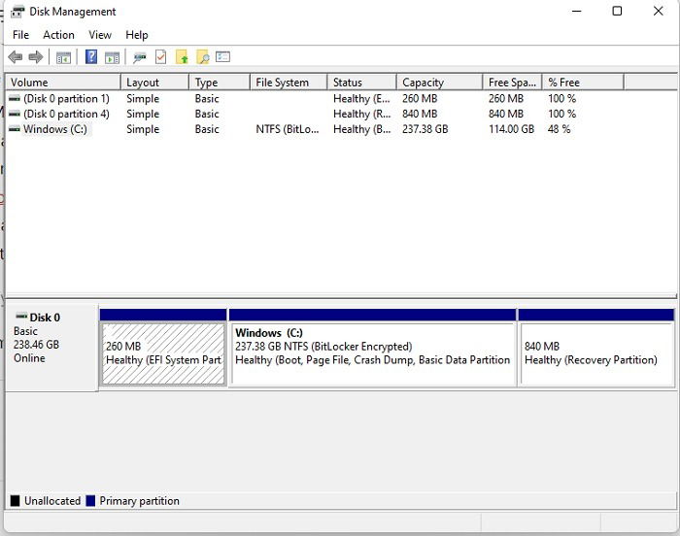Sort by the Layout column header

pyautogui.click(x=154, y=82)
